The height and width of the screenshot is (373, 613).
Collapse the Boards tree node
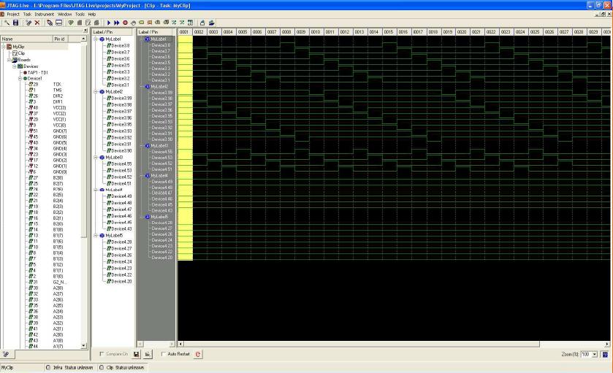click(x=9, y=60)
